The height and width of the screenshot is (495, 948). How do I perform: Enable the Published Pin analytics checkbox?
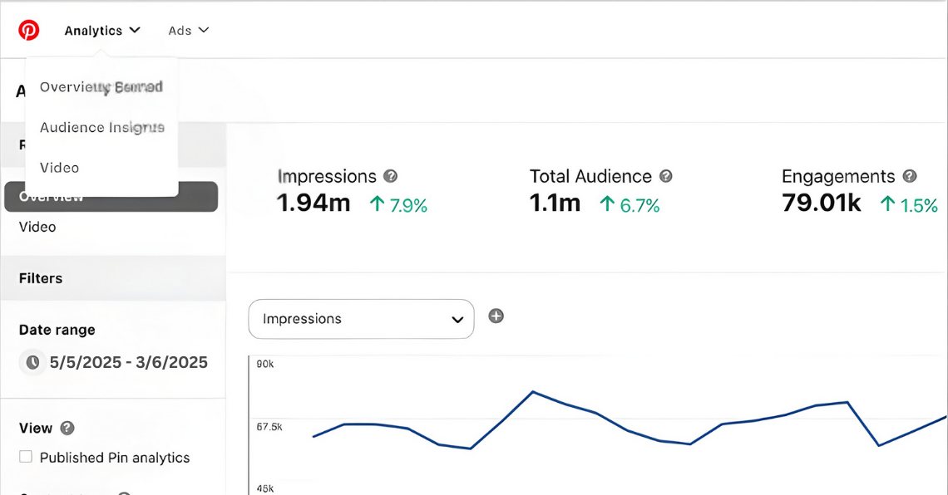point(26,457)
